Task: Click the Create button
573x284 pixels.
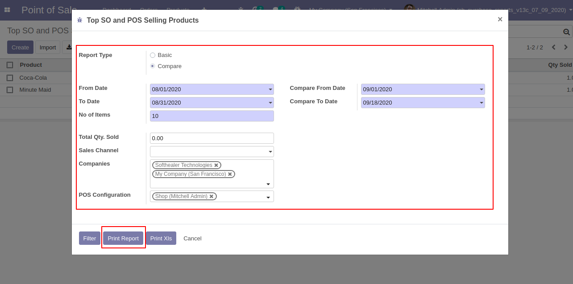Action: pyautogui.click(x=20, y=47)
